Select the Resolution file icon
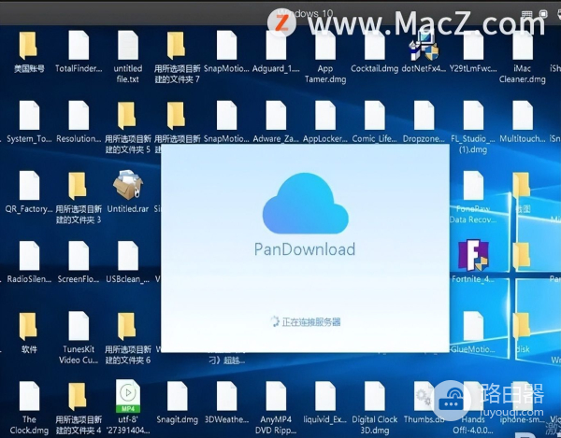 79,116
